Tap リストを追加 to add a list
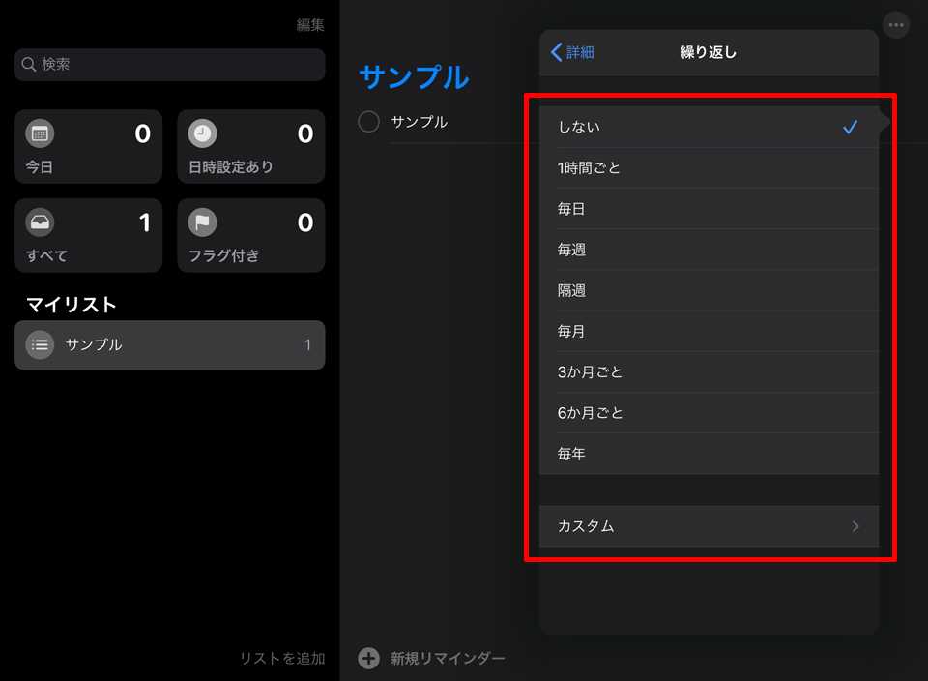The image size is (928, 681). 282,659
